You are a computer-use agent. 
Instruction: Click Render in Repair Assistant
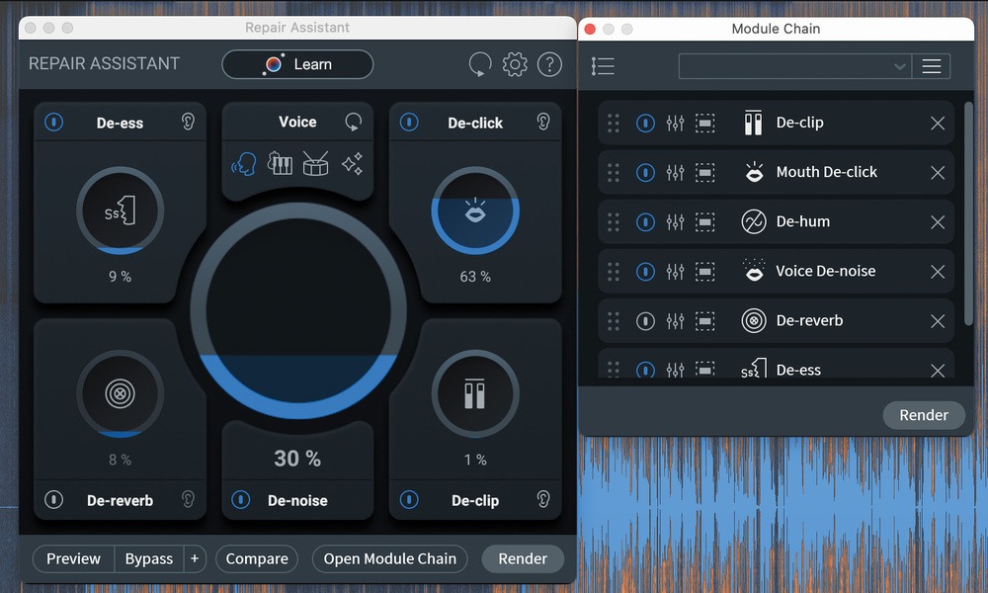coord(523,558)
